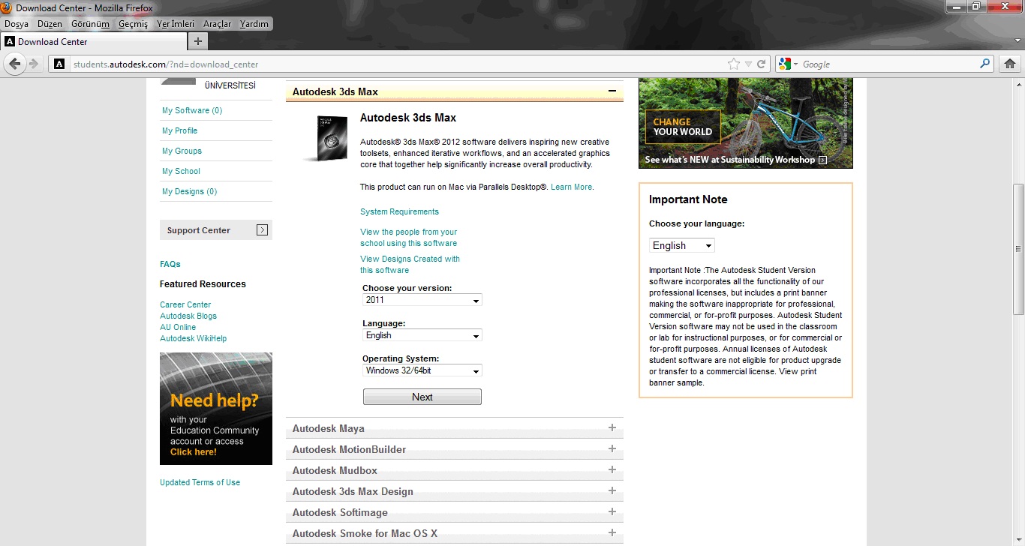Open the Araçlar menu

[217, 24]
